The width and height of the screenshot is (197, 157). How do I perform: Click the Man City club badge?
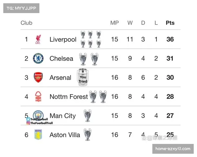pyautogui.click(x=38, y=115)
